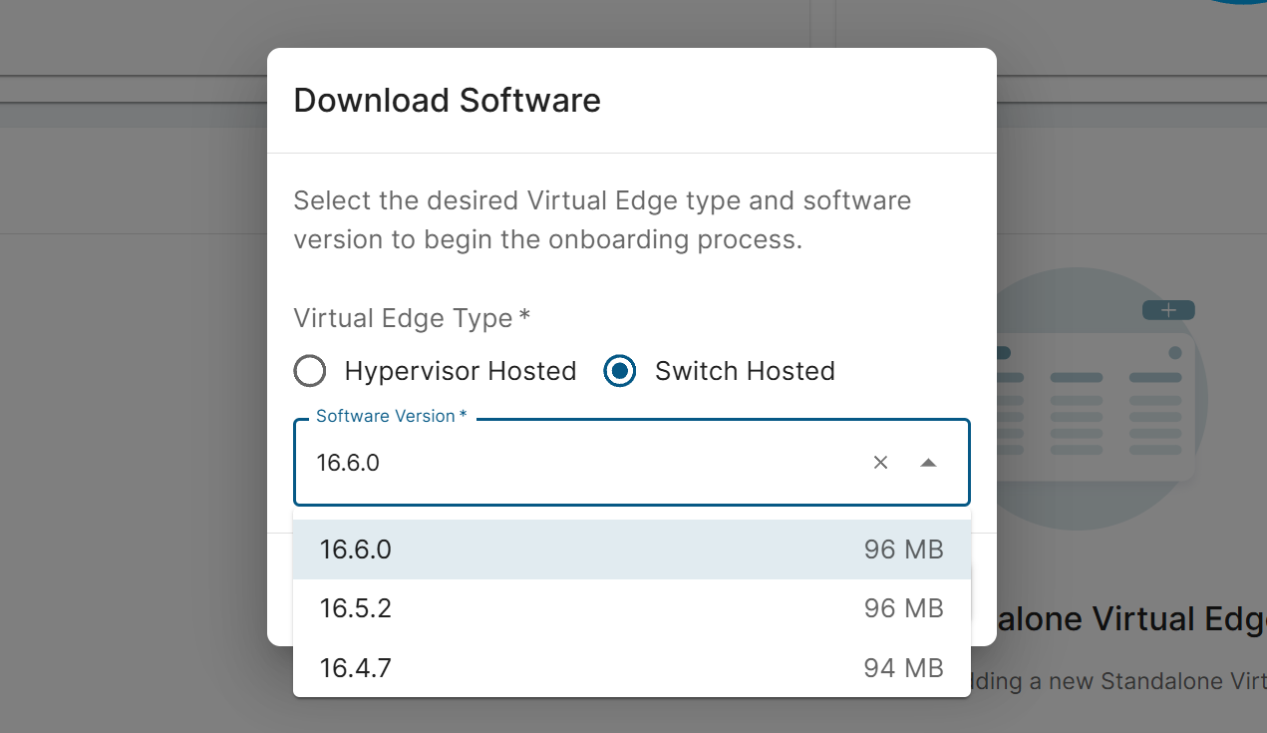Click the Switch Hosted label text

[745, 371]
